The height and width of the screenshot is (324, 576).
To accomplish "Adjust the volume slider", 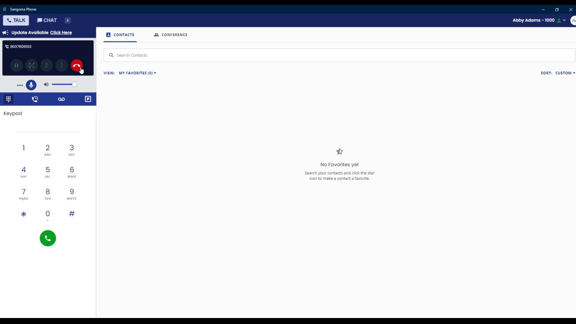I will [x=64, y=85].
